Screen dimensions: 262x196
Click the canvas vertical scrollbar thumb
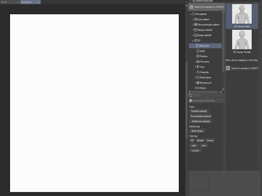[187, 101]
